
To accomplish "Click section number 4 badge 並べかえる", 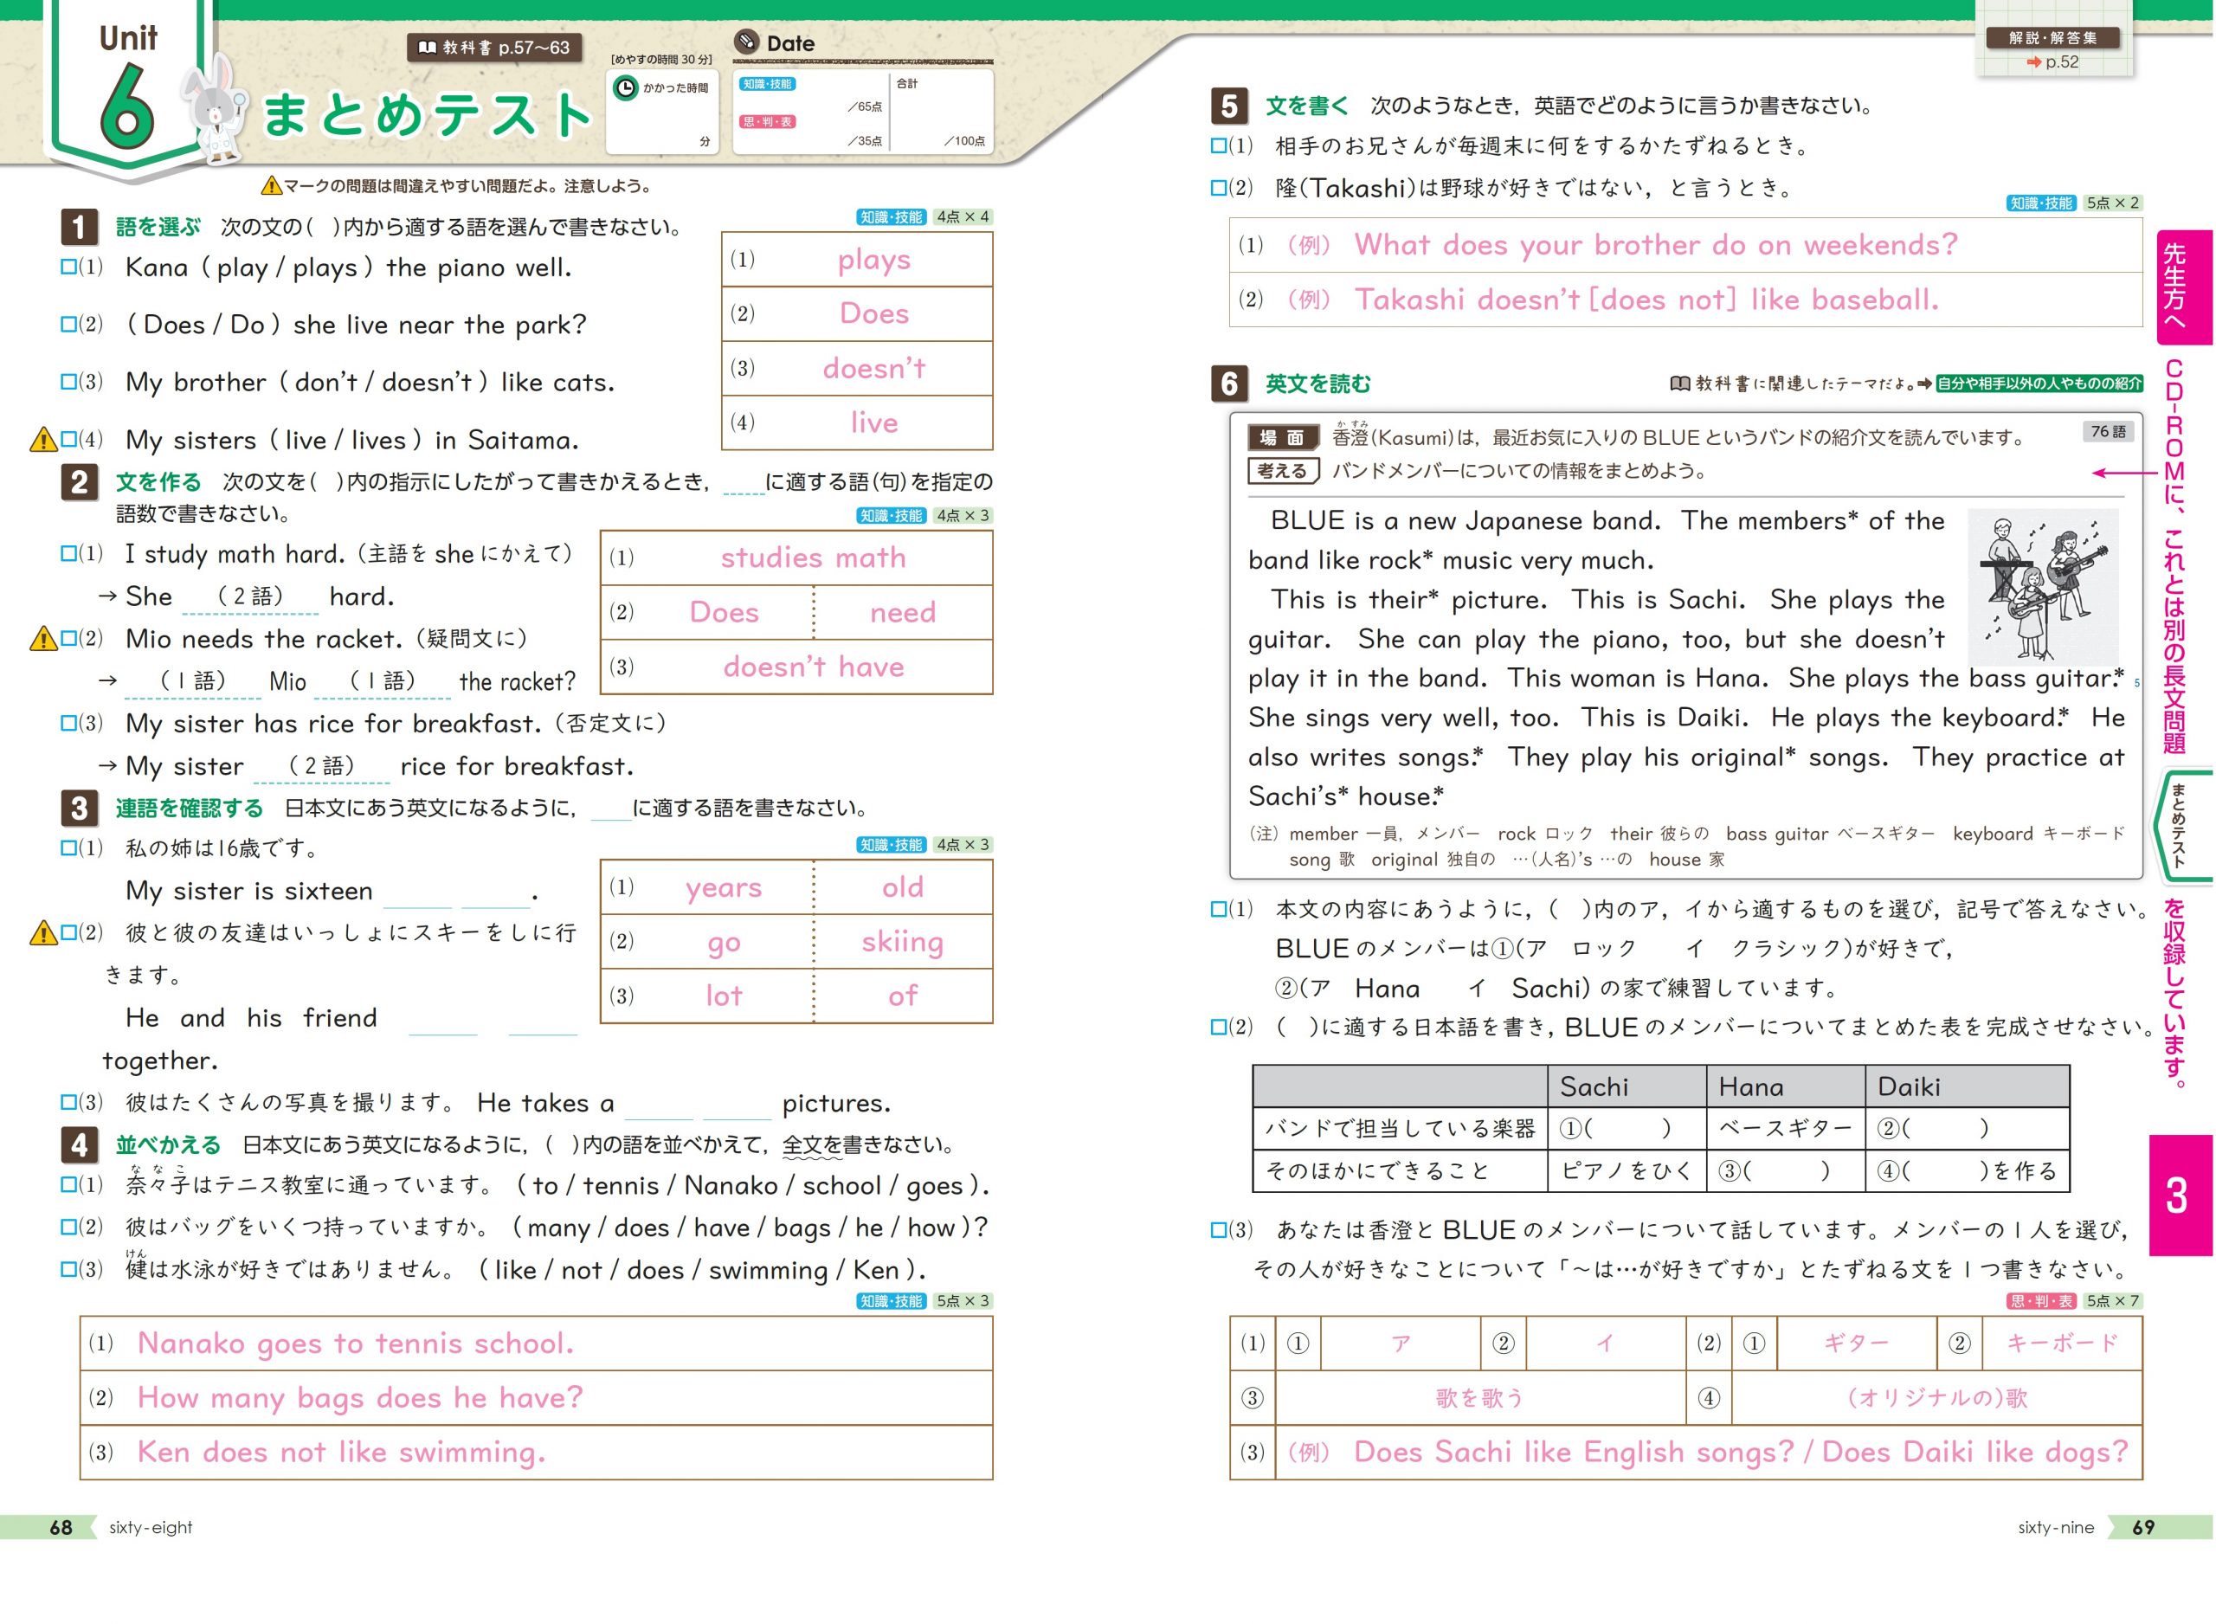I will click(79, 1144).
